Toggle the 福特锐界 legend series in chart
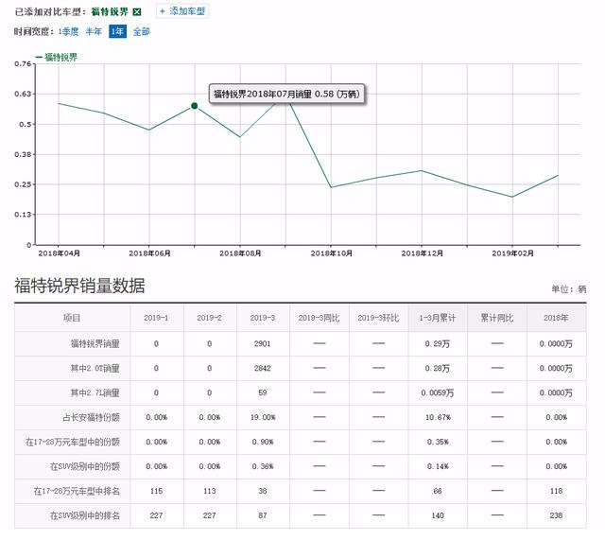This screenshot has height=540, width=605. point(58,57)
